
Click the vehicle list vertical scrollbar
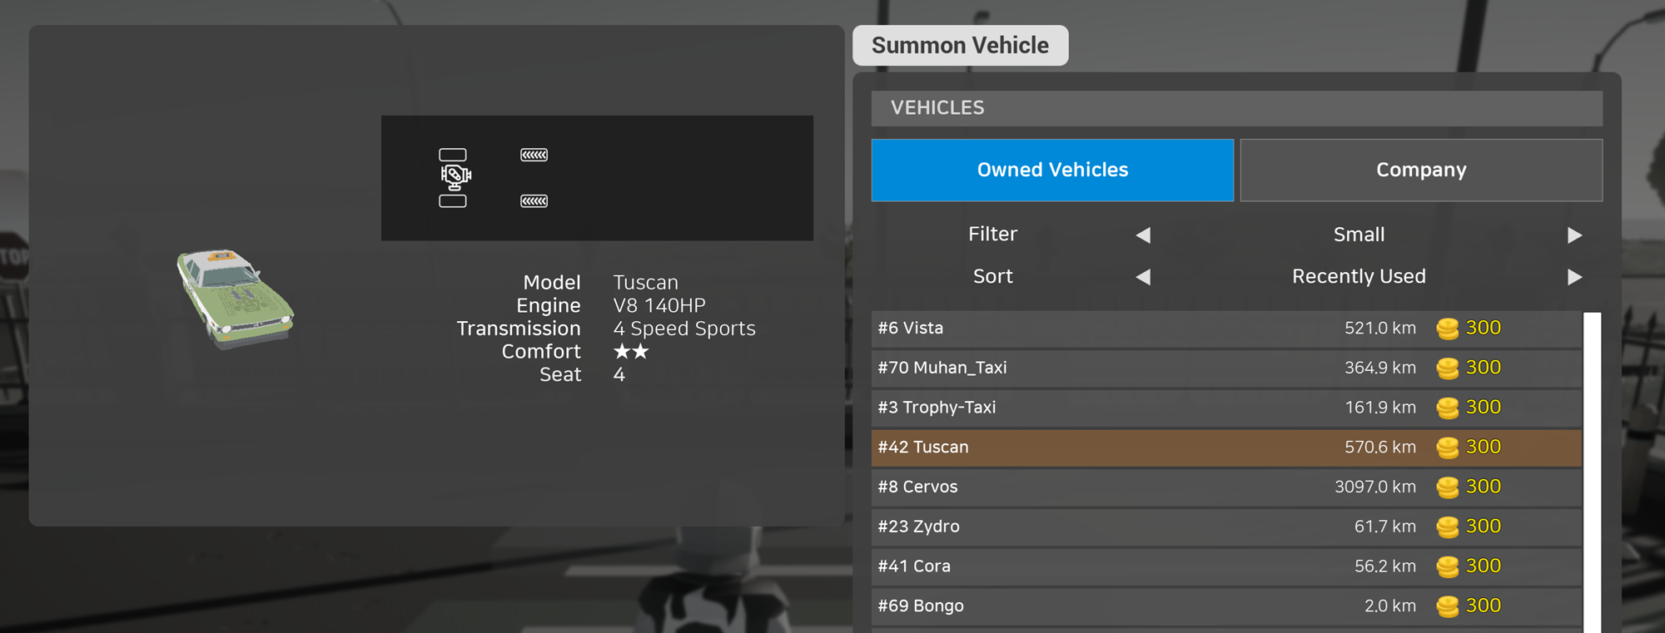pos(1593,472)
